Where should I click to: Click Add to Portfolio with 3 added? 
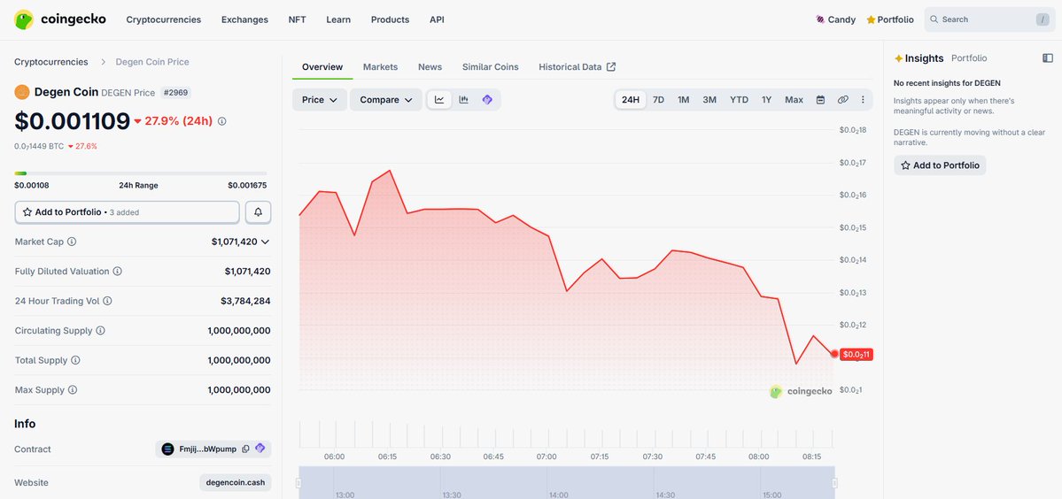click(128, 212)
